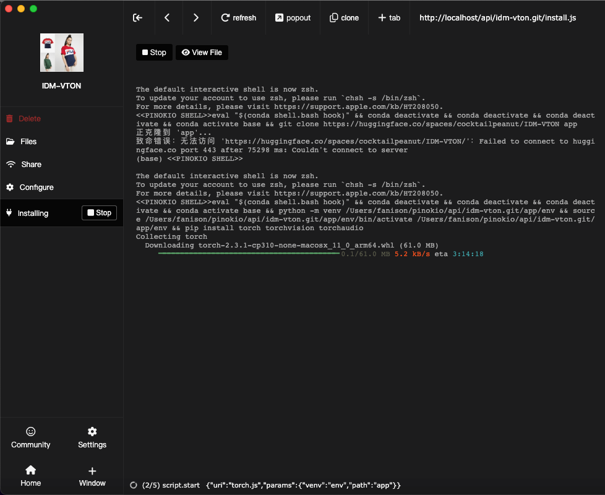Viewport: 605px width, 495px height.
Task: Click the "Collecting torch" terminal line
Action: point(171,236)
